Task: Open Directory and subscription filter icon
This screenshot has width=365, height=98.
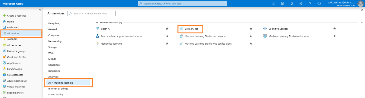Action: [x=283, y=4]
